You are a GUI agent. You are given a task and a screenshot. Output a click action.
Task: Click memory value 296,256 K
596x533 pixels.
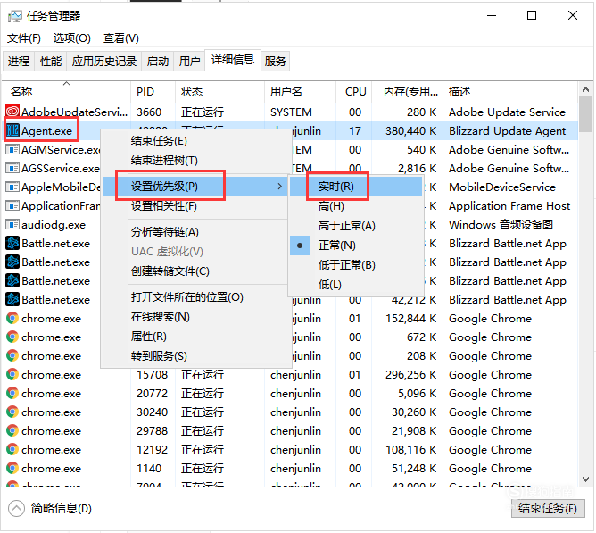(411, 375)
